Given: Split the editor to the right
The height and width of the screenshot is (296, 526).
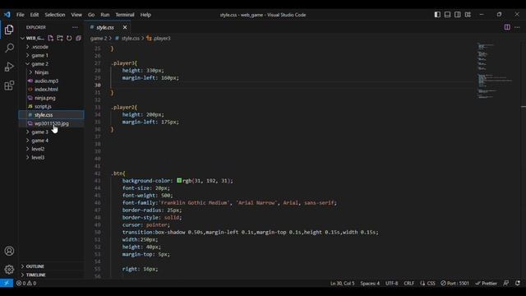Looking at the screenshot, I should coord(507,27).
